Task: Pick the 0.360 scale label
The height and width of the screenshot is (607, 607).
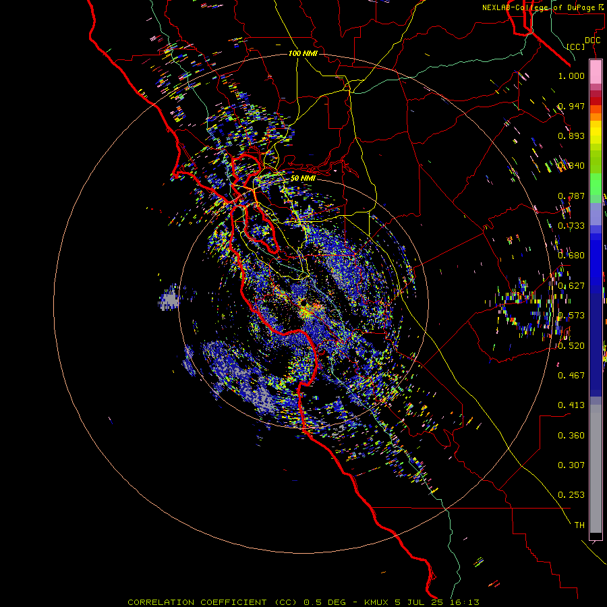Action: [x=571, y=435]
